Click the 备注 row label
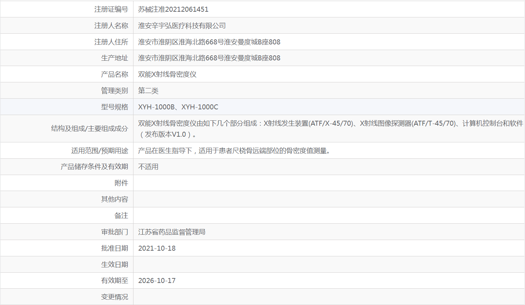Screen dimensions: 525x305 click(121, 216)
